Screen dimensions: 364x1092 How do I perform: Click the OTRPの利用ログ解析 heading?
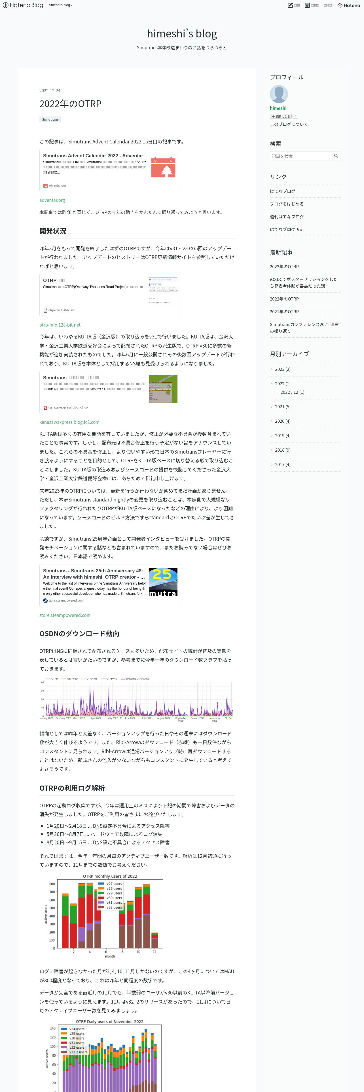[72, 788]
